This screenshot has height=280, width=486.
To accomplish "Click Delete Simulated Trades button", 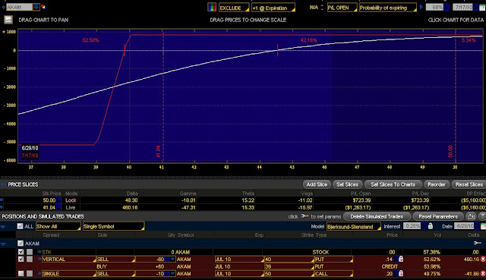I will [x=377, y=216].
